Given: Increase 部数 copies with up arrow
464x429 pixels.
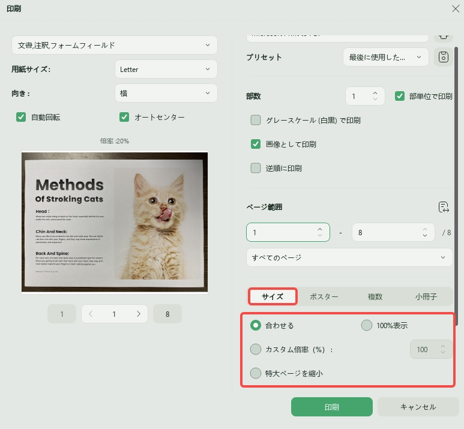Looking at the screenshot, I should [375, 93].
